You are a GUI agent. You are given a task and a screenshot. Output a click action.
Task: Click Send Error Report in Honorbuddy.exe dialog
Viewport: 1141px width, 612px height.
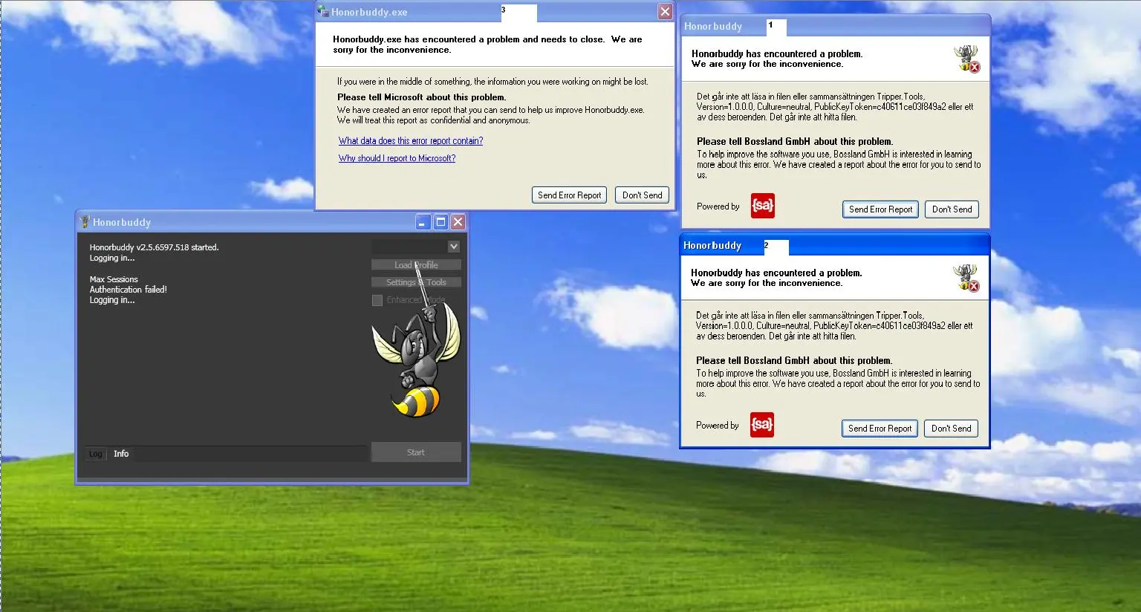coord(569,195)
